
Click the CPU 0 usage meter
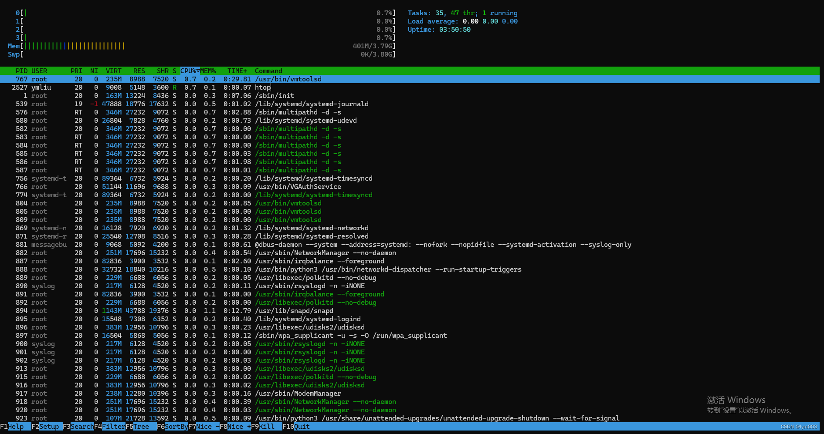(206, 13)
